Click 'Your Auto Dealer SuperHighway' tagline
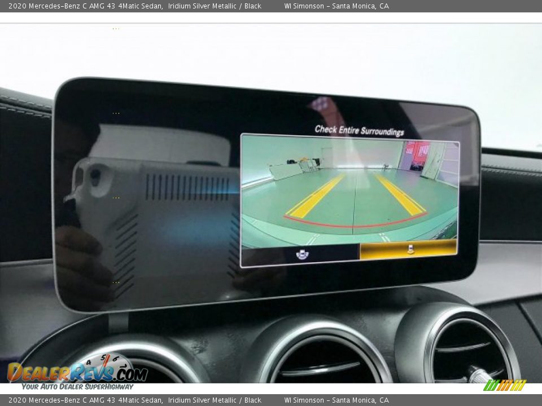Screen dimensions: 542x406 77,387
